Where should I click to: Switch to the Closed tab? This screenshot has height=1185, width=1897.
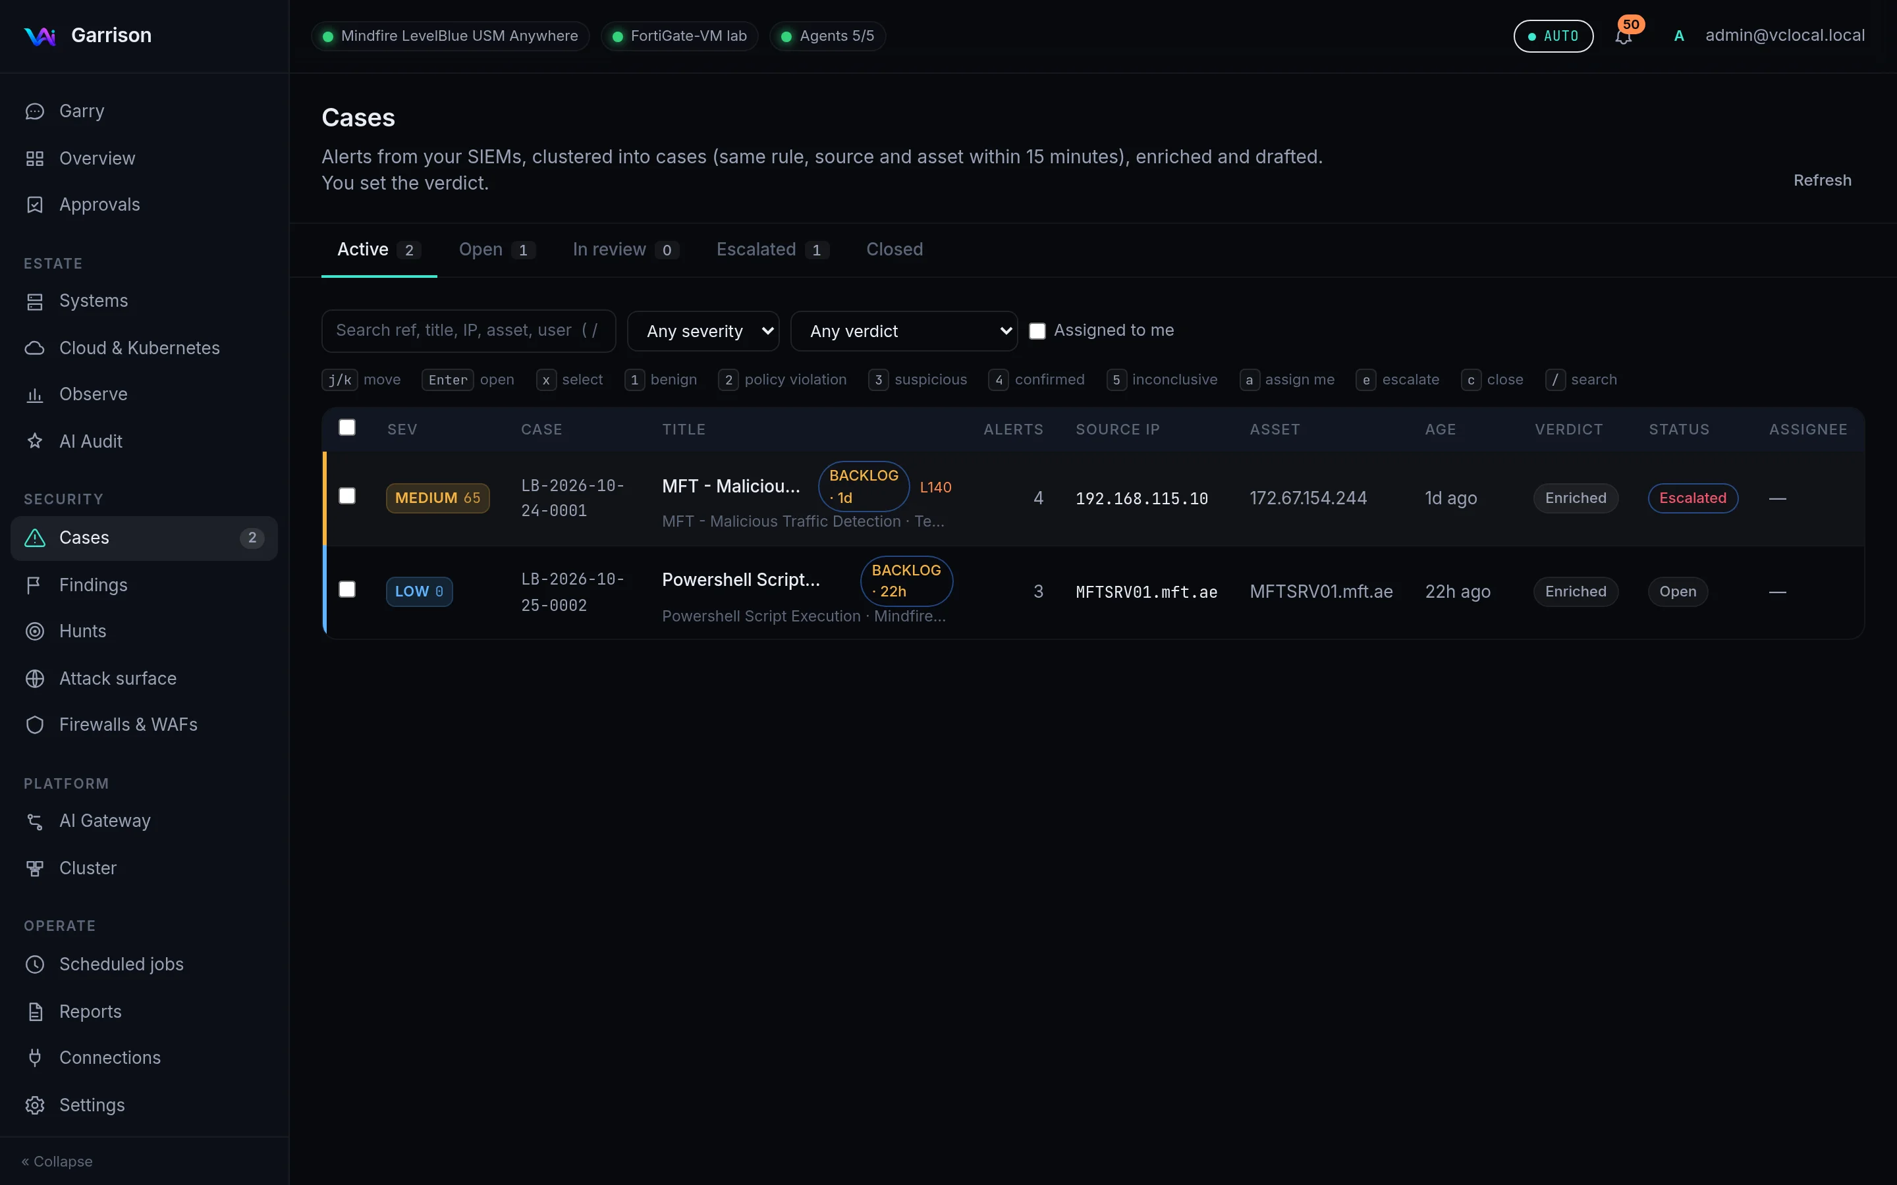coord(894,250)
